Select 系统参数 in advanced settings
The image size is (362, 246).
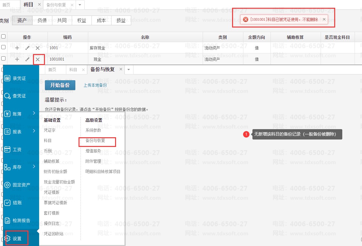[93, 130]
